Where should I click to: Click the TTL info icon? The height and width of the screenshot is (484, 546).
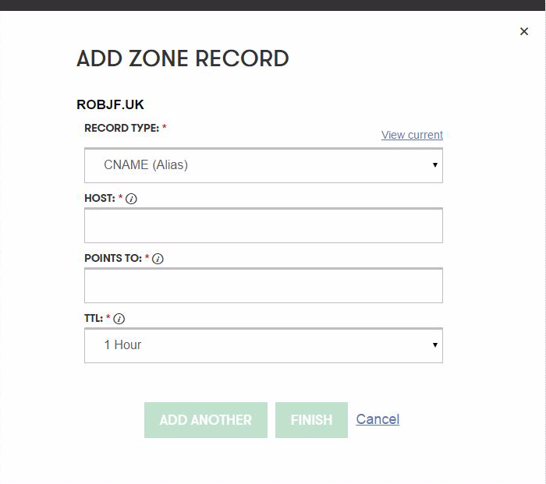pyautogui.click(x=119, y=319)
